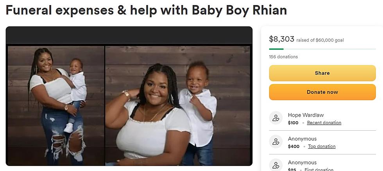Open the Top donation link
Screen dimensions: 383x171
point(321,146)
